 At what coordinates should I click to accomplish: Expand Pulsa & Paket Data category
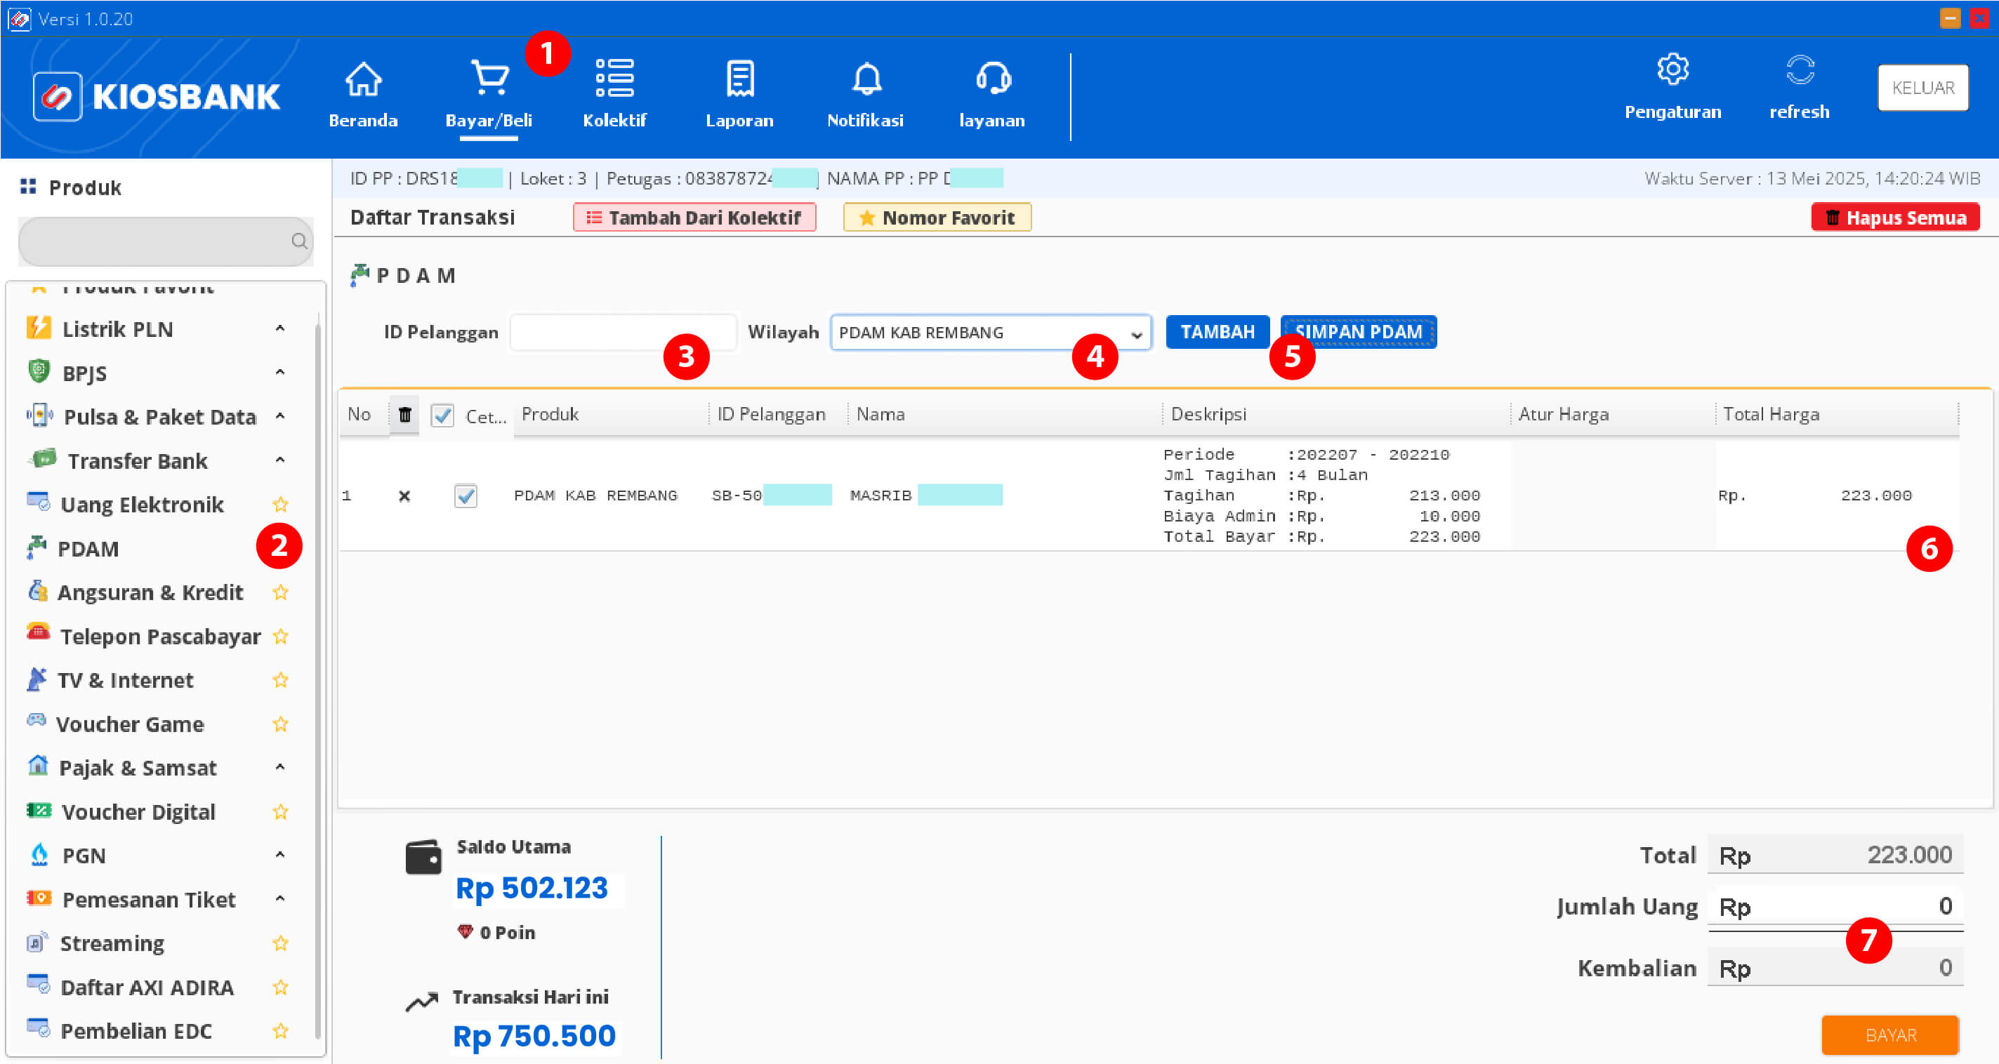pyautogui.click(x=280, y=416)
